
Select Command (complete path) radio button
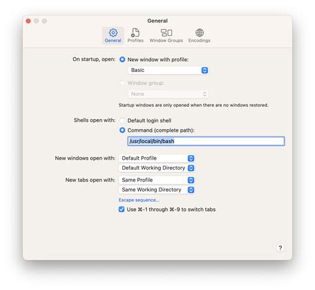tap(122, 130)
